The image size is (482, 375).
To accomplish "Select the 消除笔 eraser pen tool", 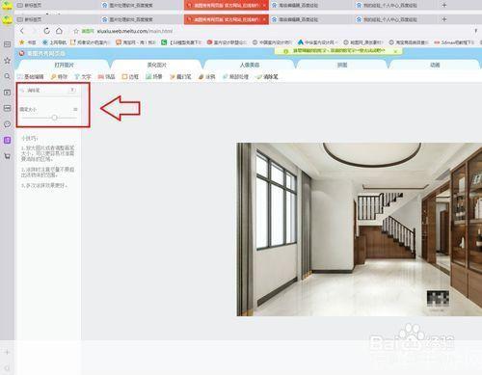I will pyautogui.click(x=267, y=77).
